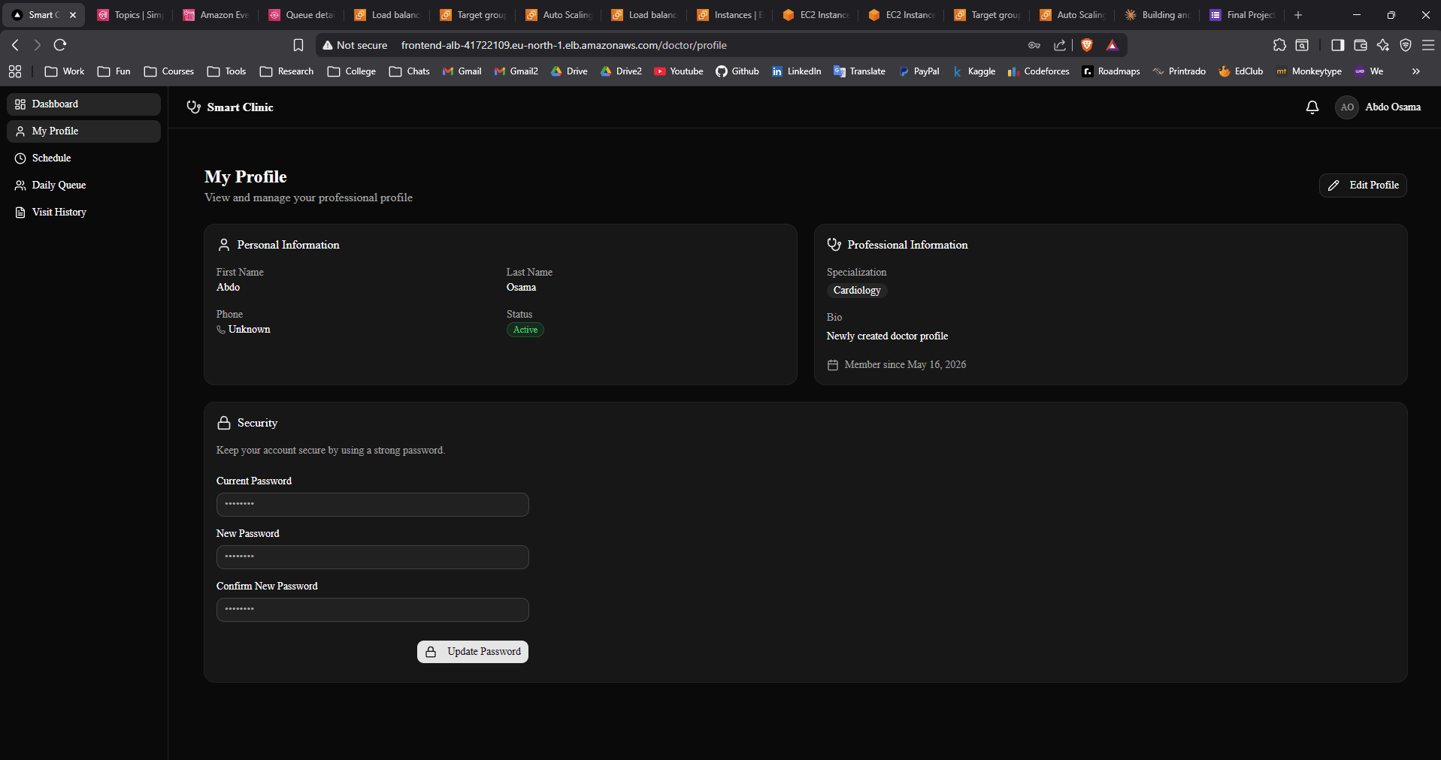The width and height of the screenshot is (1441, 760).
Task: Open the notifications bell
Action: pyautogui.click(x=1312, y=107)
